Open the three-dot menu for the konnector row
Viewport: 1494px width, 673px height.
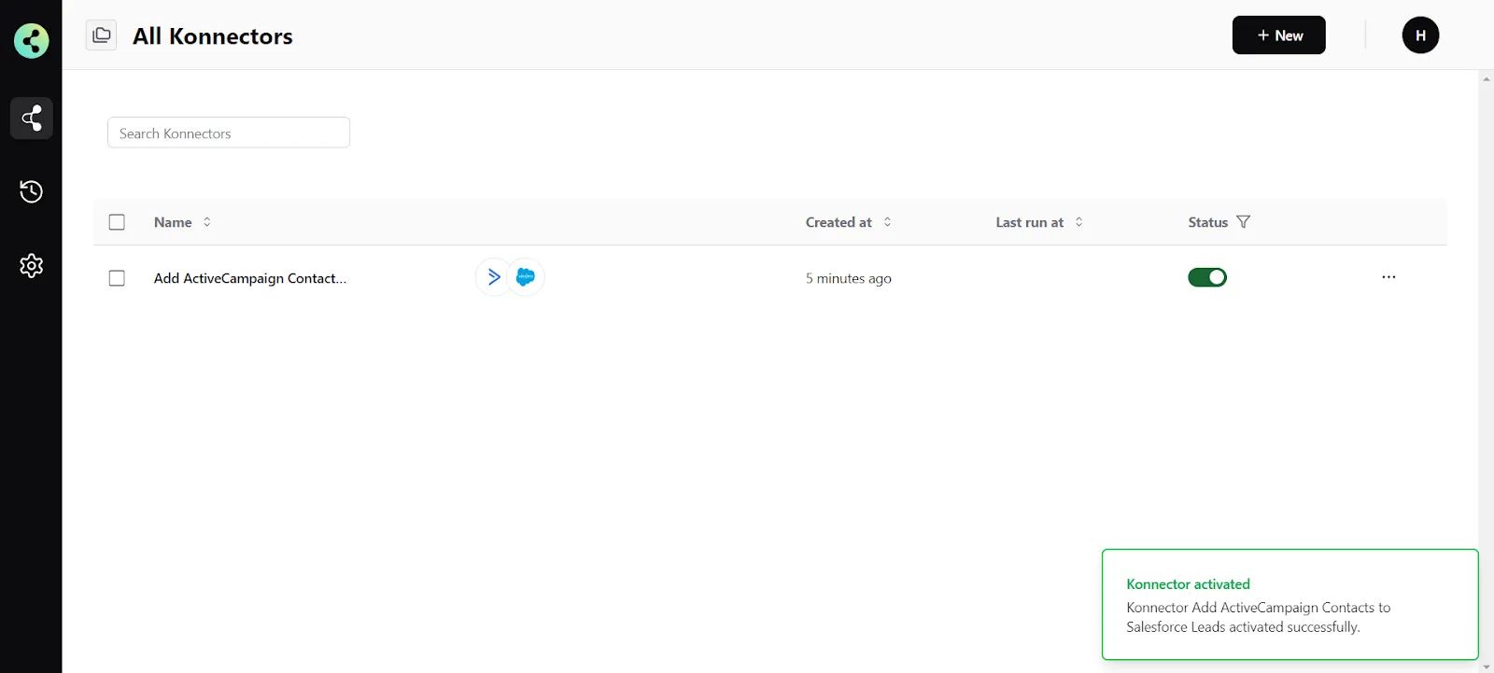pos(1388,277)
